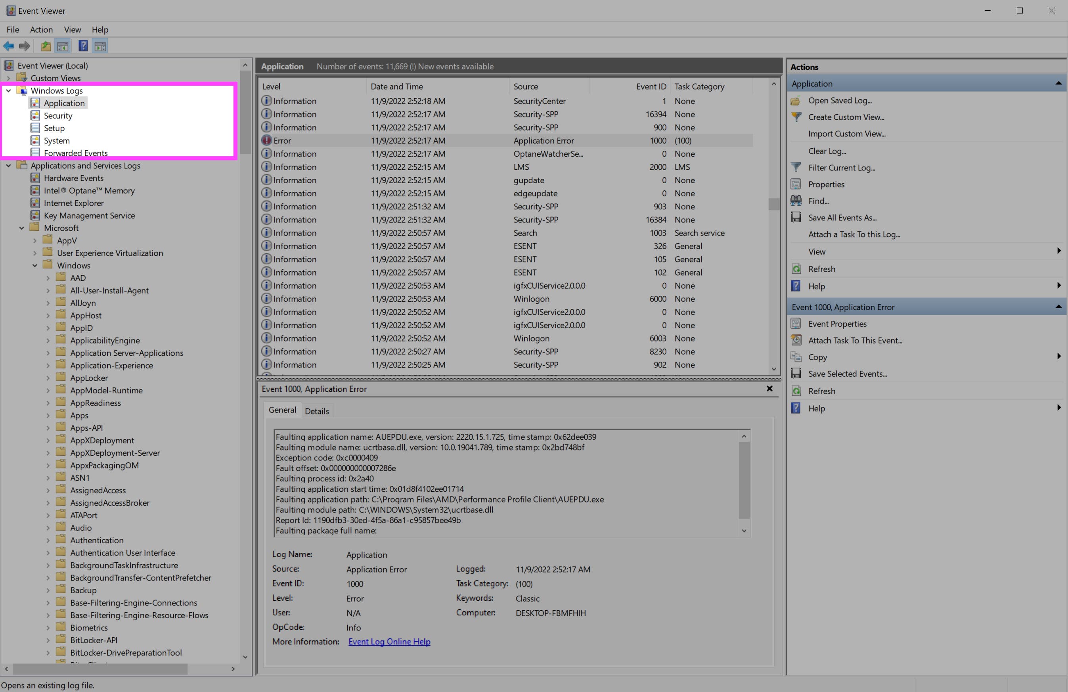The image size is (1068, 692).
Task: Open a saved log file via toolbar icon
Action: [x=45, y=46]
